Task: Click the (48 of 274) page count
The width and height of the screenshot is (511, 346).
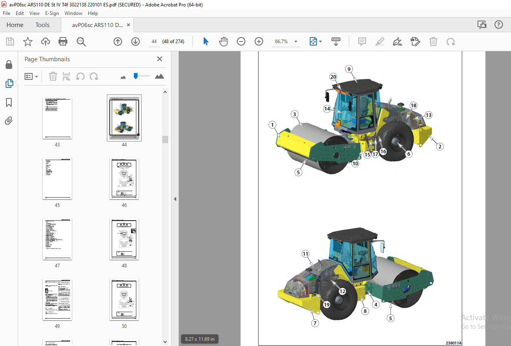Action: tap(173, 42)
